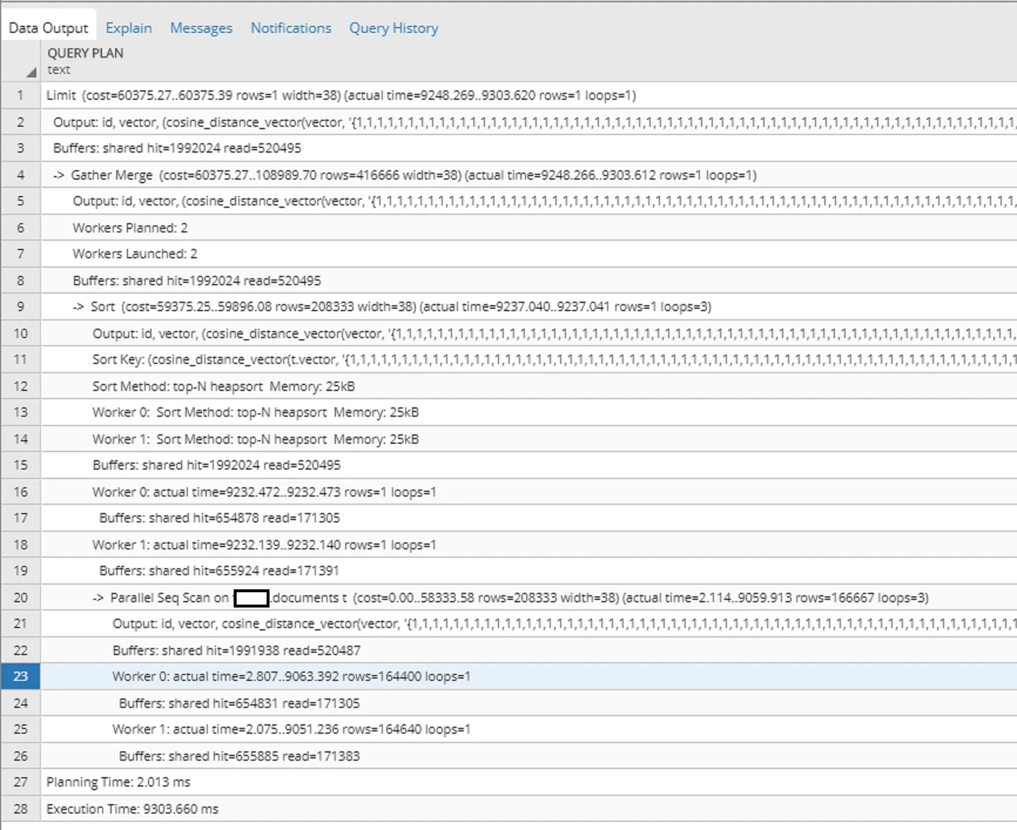This screenshot has width=1017, height=830.
Task: Click the Parallel Seq Scan row
Action: click(511, 598)
